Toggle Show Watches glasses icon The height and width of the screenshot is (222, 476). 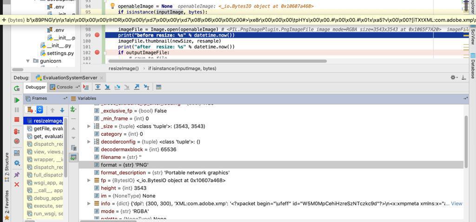pos(73,158)
